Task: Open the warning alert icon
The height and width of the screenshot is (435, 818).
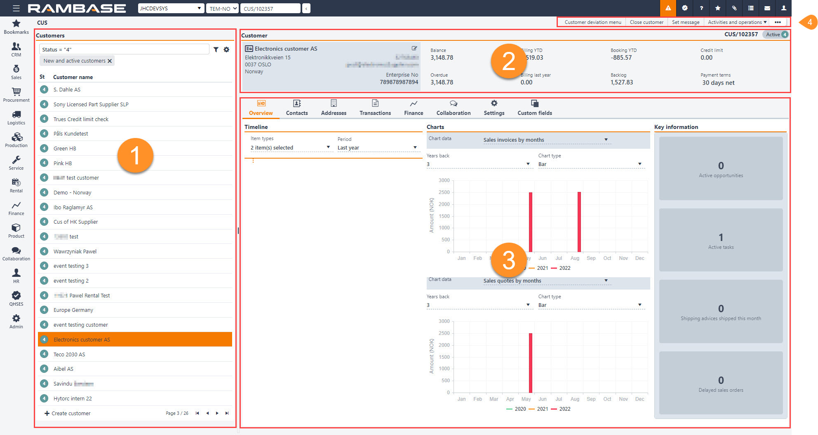Action: tap(668, 8)
